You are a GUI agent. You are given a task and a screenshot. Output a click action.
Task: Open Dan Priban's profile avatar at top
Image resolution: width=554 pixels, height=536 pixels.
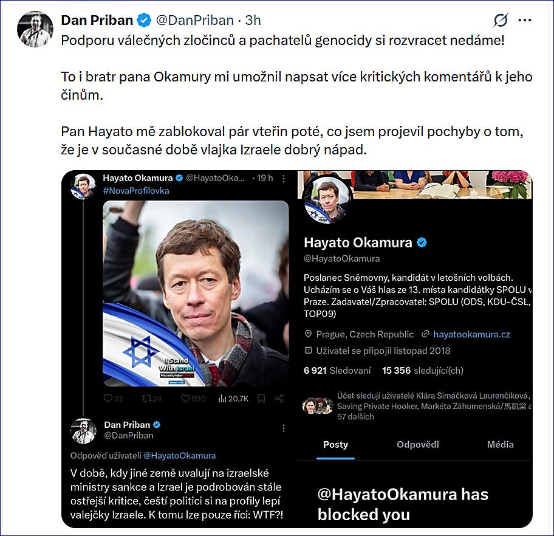pos(35,29)
